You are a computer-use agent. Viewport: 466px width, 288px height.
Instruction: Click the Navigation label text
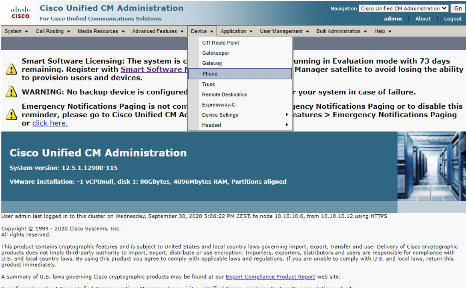click(x=343, y=9)
